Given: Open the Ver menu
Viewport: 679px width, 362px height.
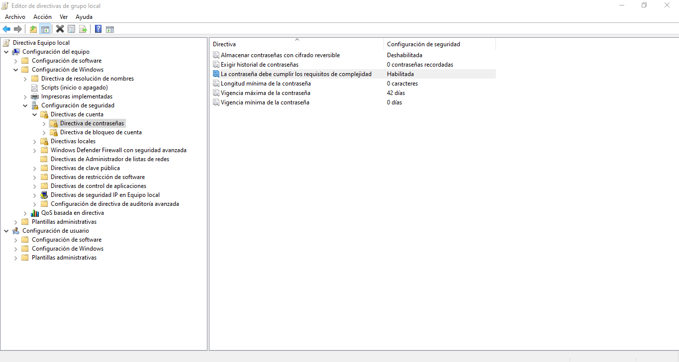Looking at the screenshot, I should coord(64,17).
